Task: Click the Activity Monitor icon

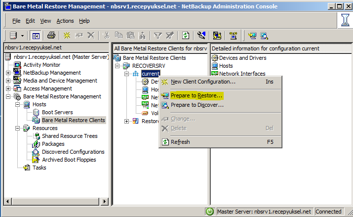Action: (17, 65)
